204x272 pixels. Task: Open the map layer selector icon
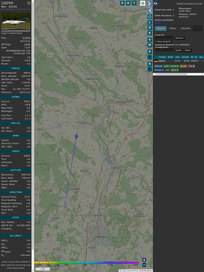pyautogui.click(x=143, y=3)
